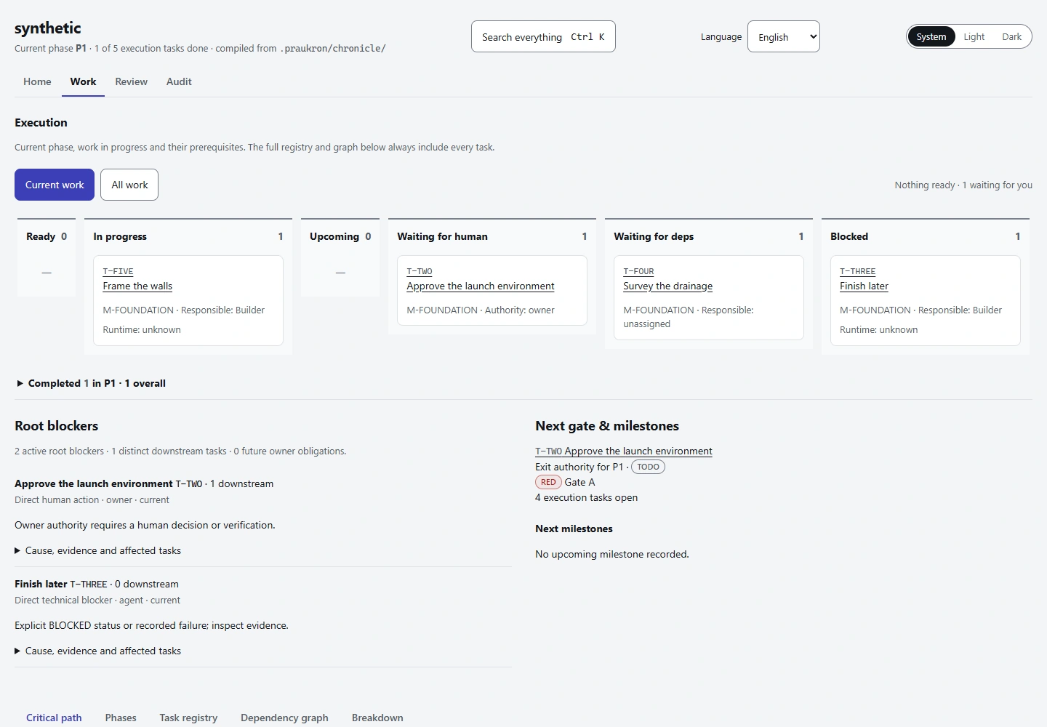1047x727 pixels.
Task: Click the TODO status badge
Action: pyautogui.click(x=648, y=467)
